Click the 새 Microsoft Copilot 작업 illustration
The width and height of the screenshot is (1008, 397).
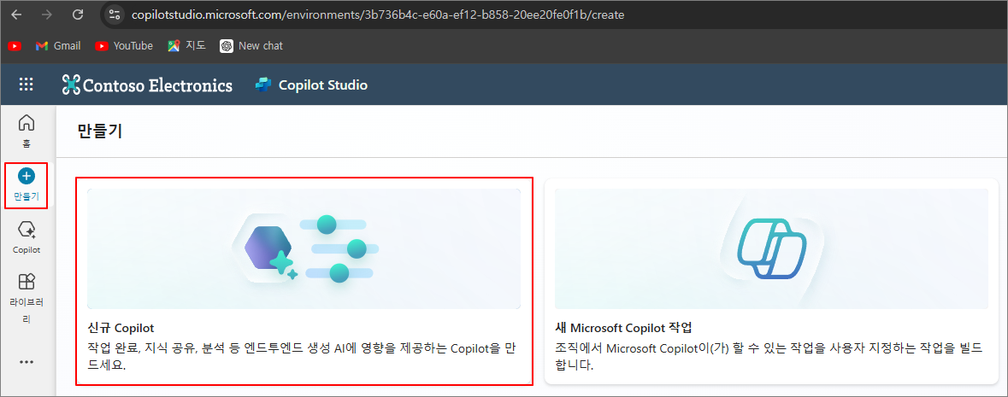(x=771, y=248)
